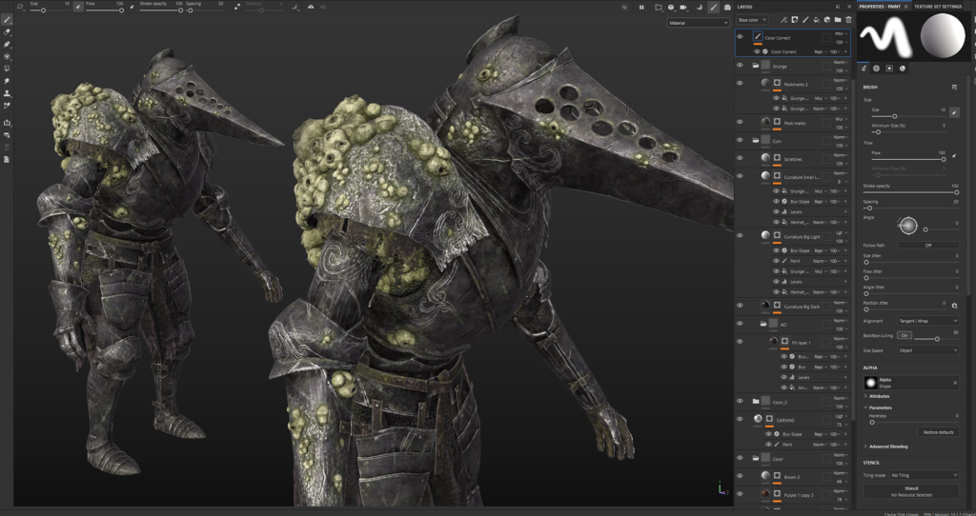Select the Properties - Paint tab
976x516 pixels.
881,6
